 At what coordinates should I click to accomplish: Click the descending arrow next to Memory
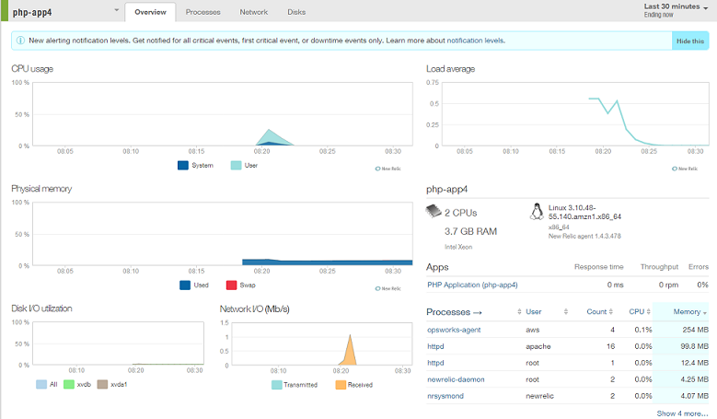(x=705, y=313)
